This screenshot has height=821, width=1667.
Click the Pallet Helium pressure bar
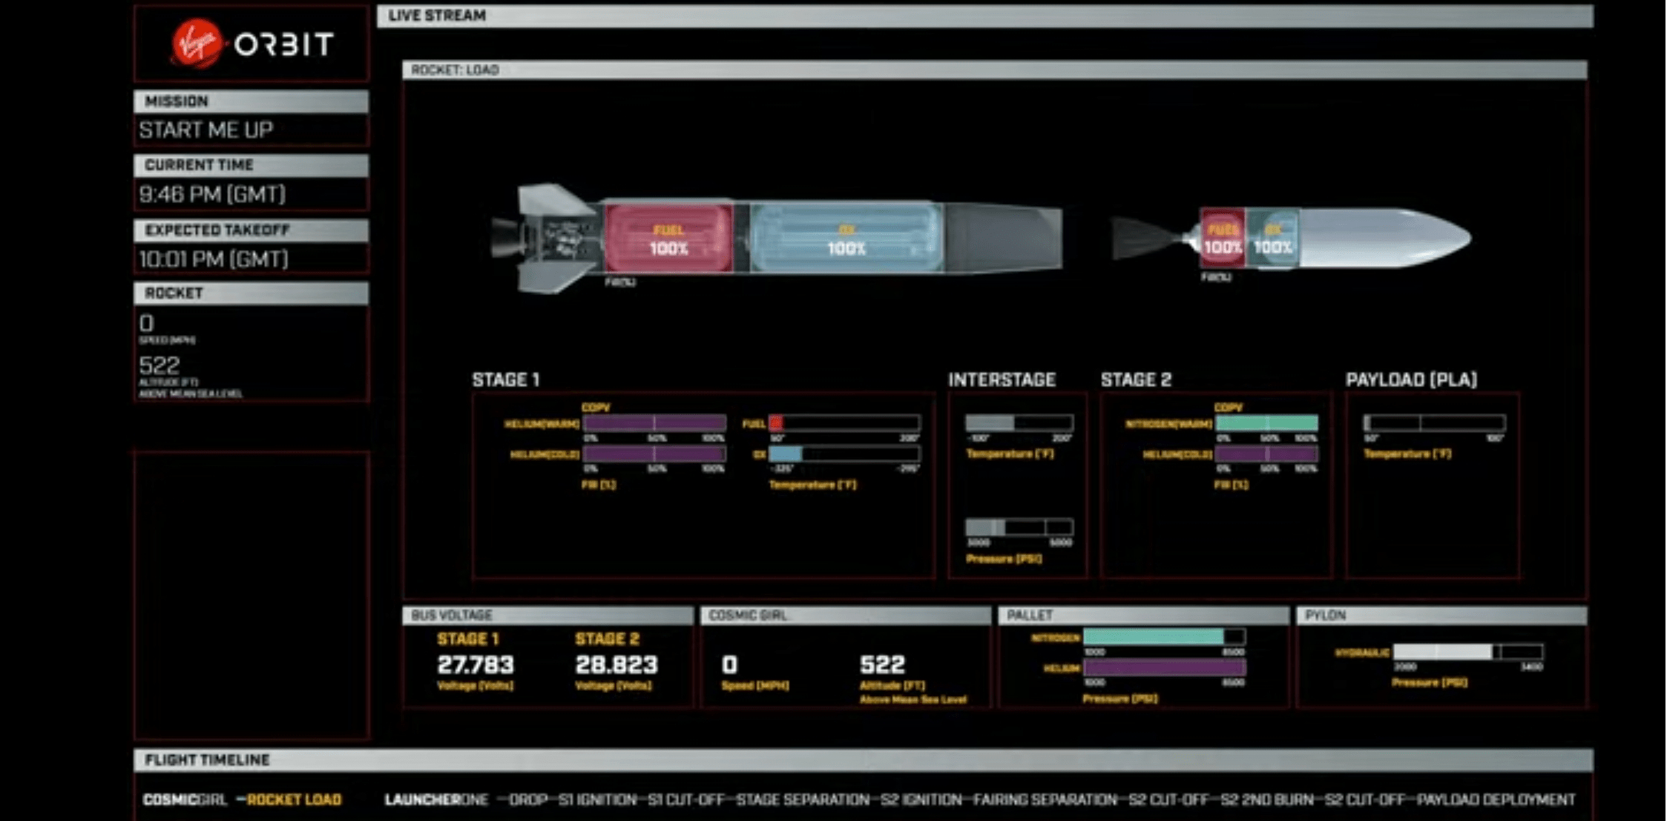(1164, 667)
